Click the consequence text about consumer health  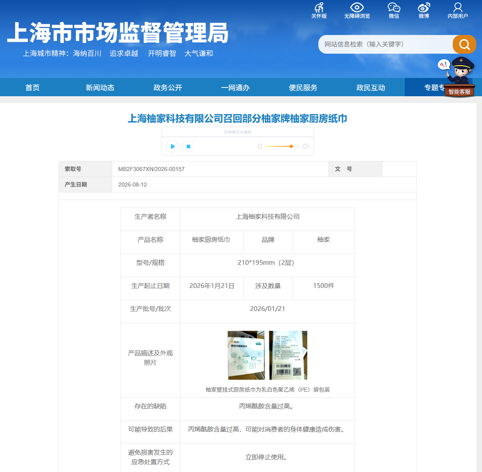pos(267,429)
